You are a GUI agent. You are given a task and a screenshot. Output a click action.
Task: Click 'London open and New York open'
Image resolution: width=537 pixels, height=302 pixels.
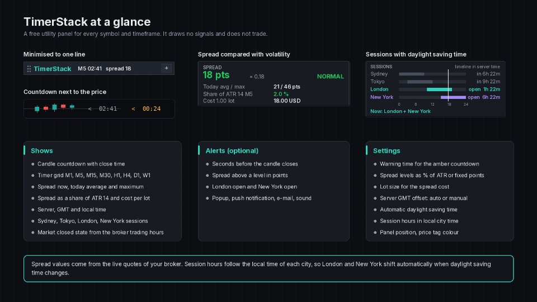point(255,187)
